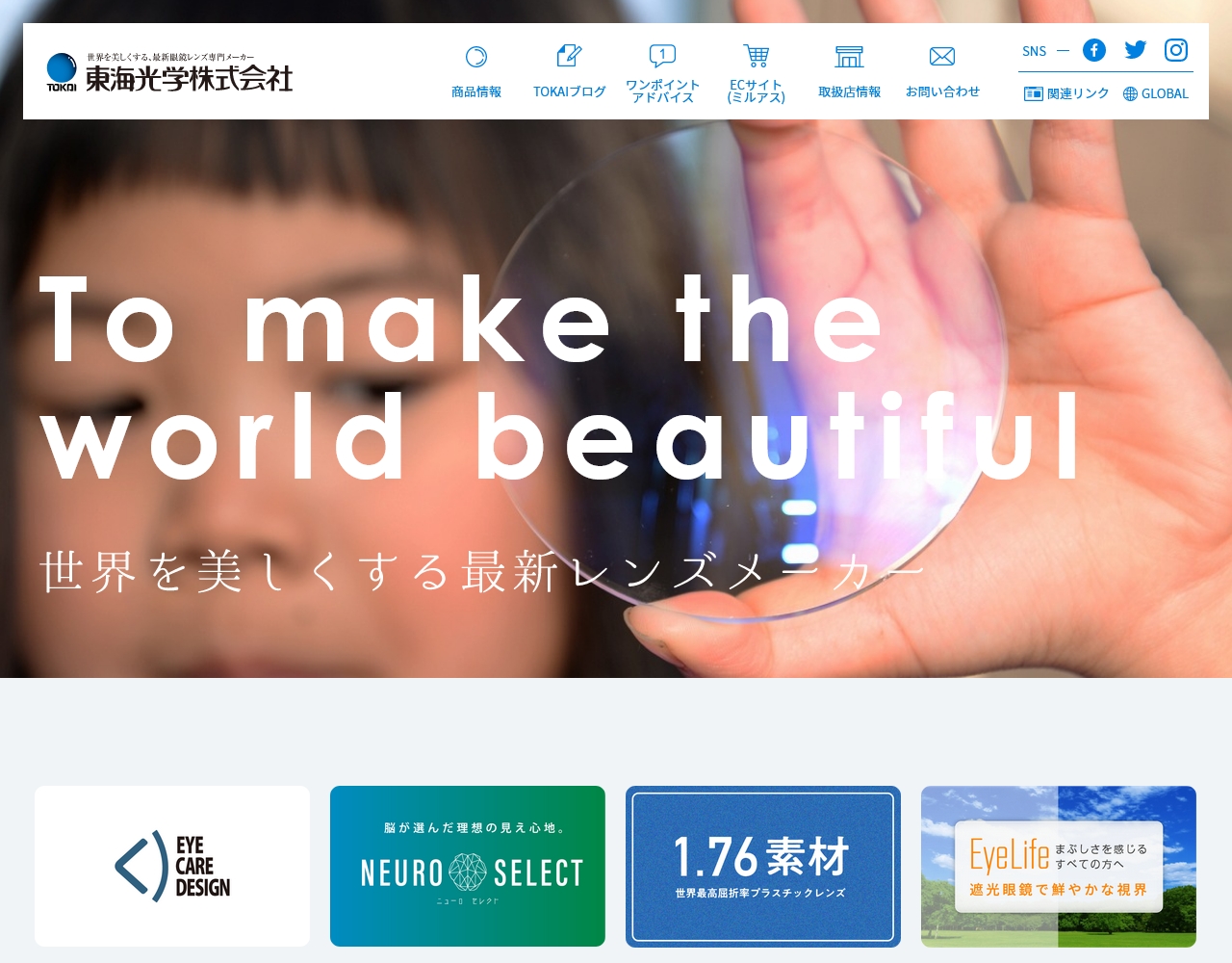Select the 商品情報 menu label

pos(476,92)
